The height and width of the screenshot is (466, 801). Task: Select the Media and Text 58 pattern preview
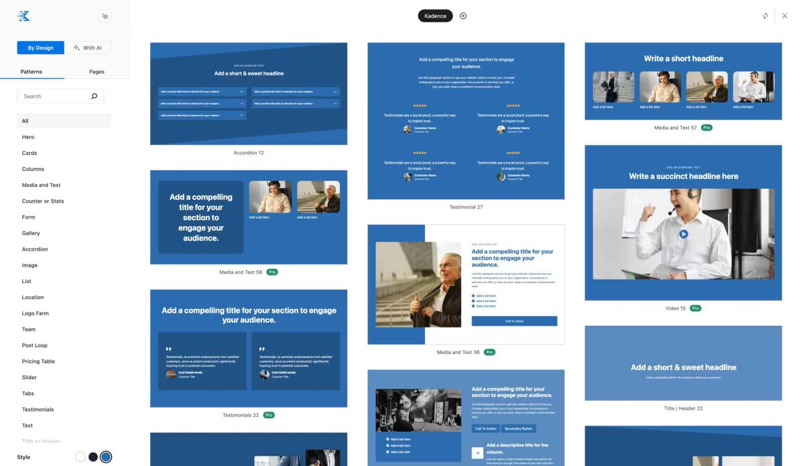tap(249, 217)
